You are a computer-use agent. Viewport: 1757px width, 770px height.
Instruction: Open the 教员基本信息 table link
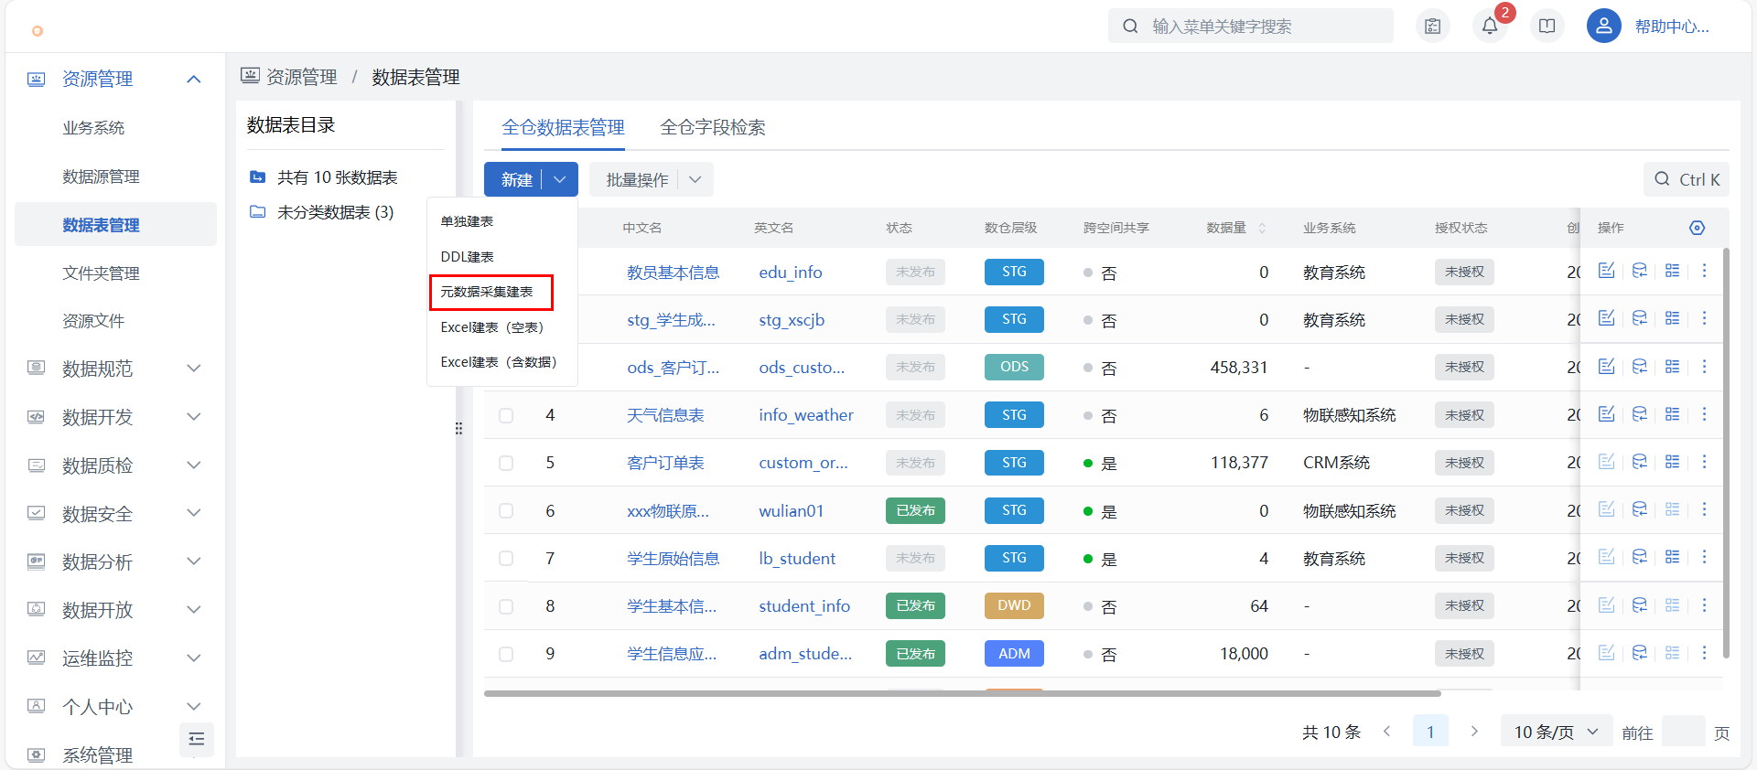pos(673,273)
